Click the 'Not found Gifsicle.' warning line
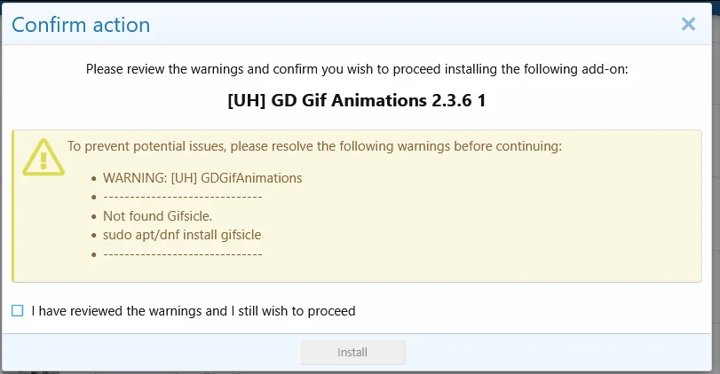The image size is (720, 374). click(158, 215)
